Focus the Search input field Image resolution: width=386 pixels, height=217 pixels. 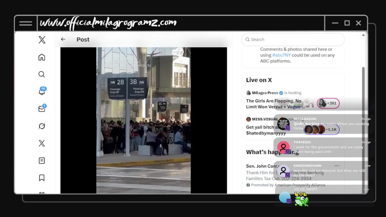[293, 39]
